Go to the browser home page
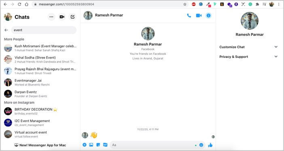This screenshot has height=151, width=284. [x=27, y=4]
